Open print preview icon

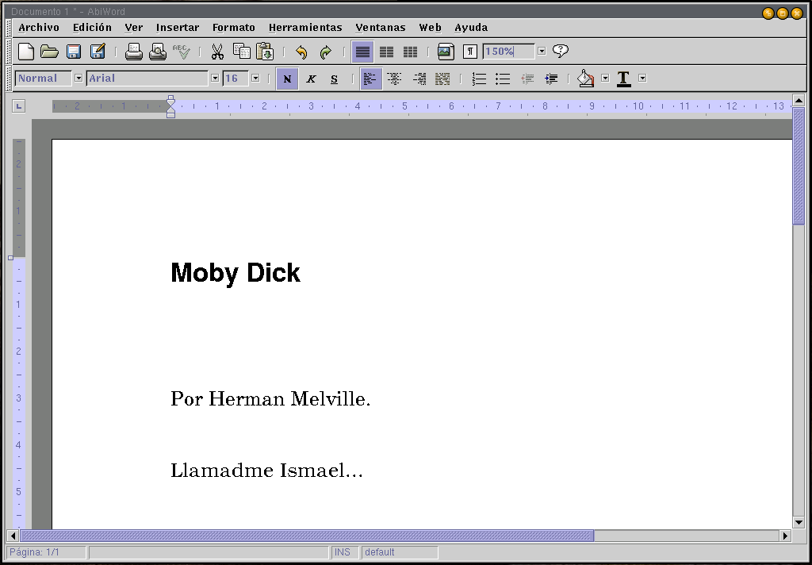(158, 52)
